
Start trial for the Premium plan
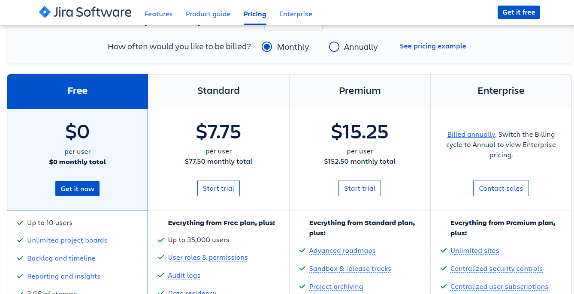pyautogui.click(x=360, y=188)
